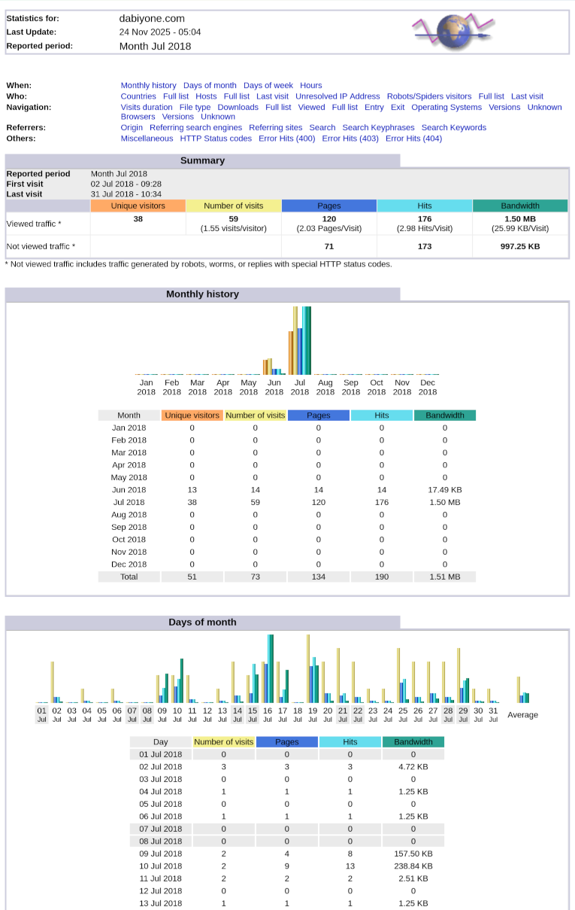Open the Operating Systems report
The height and width of the screenshot is (910, 575).
tap(446, 107)
